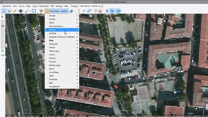208x117 pixels.
Task: Open the Help menu
Action: [x=66, y=6]
